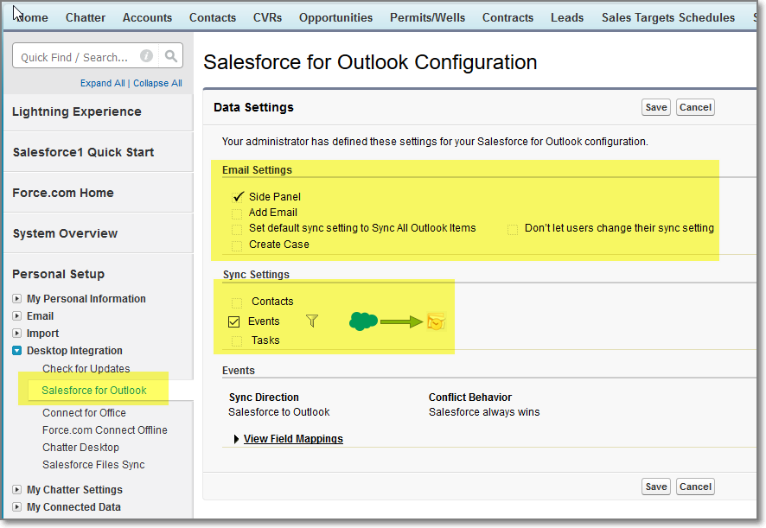
Task: Open the Leads tab
Action: pyautogui.click(x=567, y=17)
